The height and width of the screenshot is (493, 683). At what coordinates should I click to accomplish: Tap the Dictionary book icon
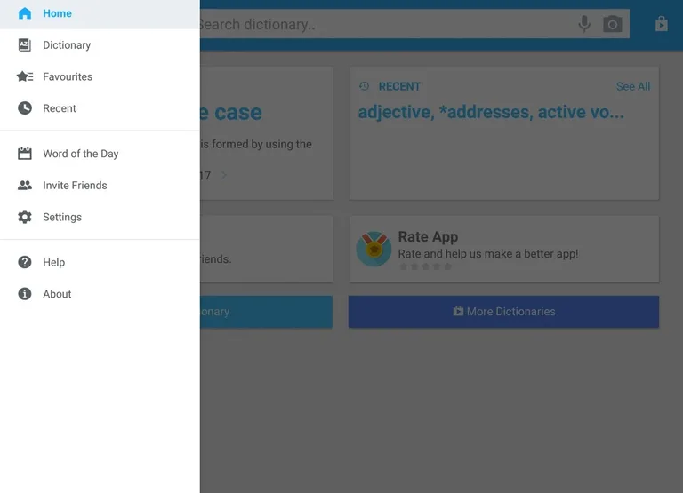pyautogui.click(x=25, y=45)
